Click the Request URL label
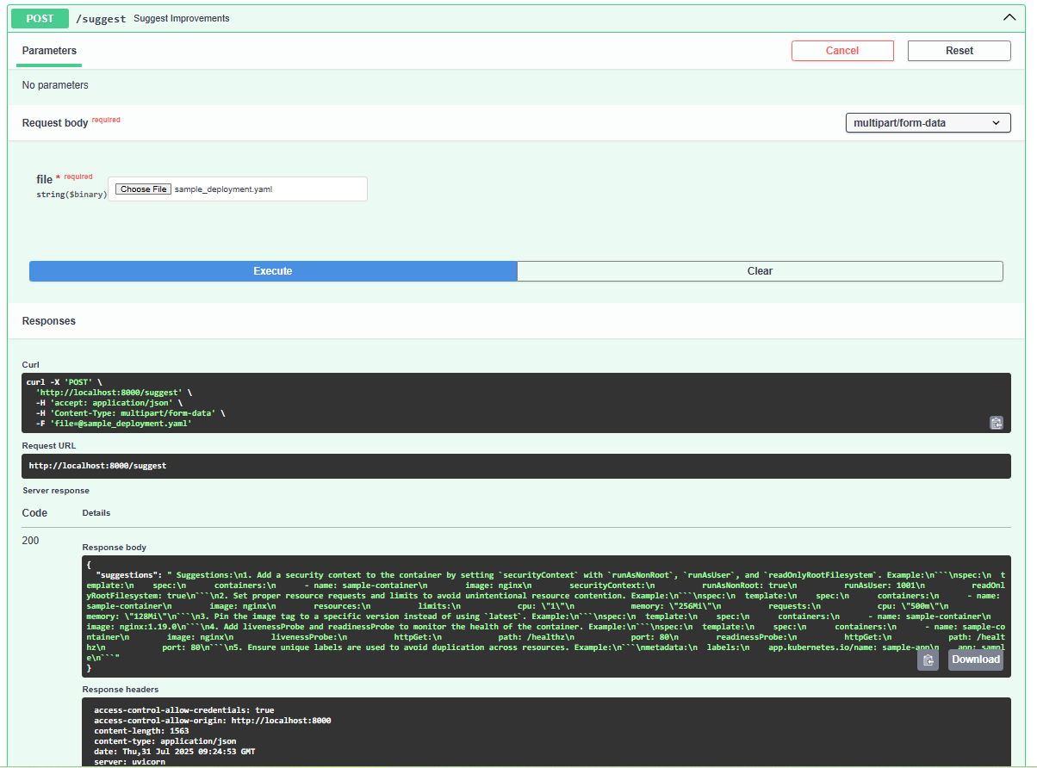Viewport: 1037px width, 768px height. tap(49, 445)
